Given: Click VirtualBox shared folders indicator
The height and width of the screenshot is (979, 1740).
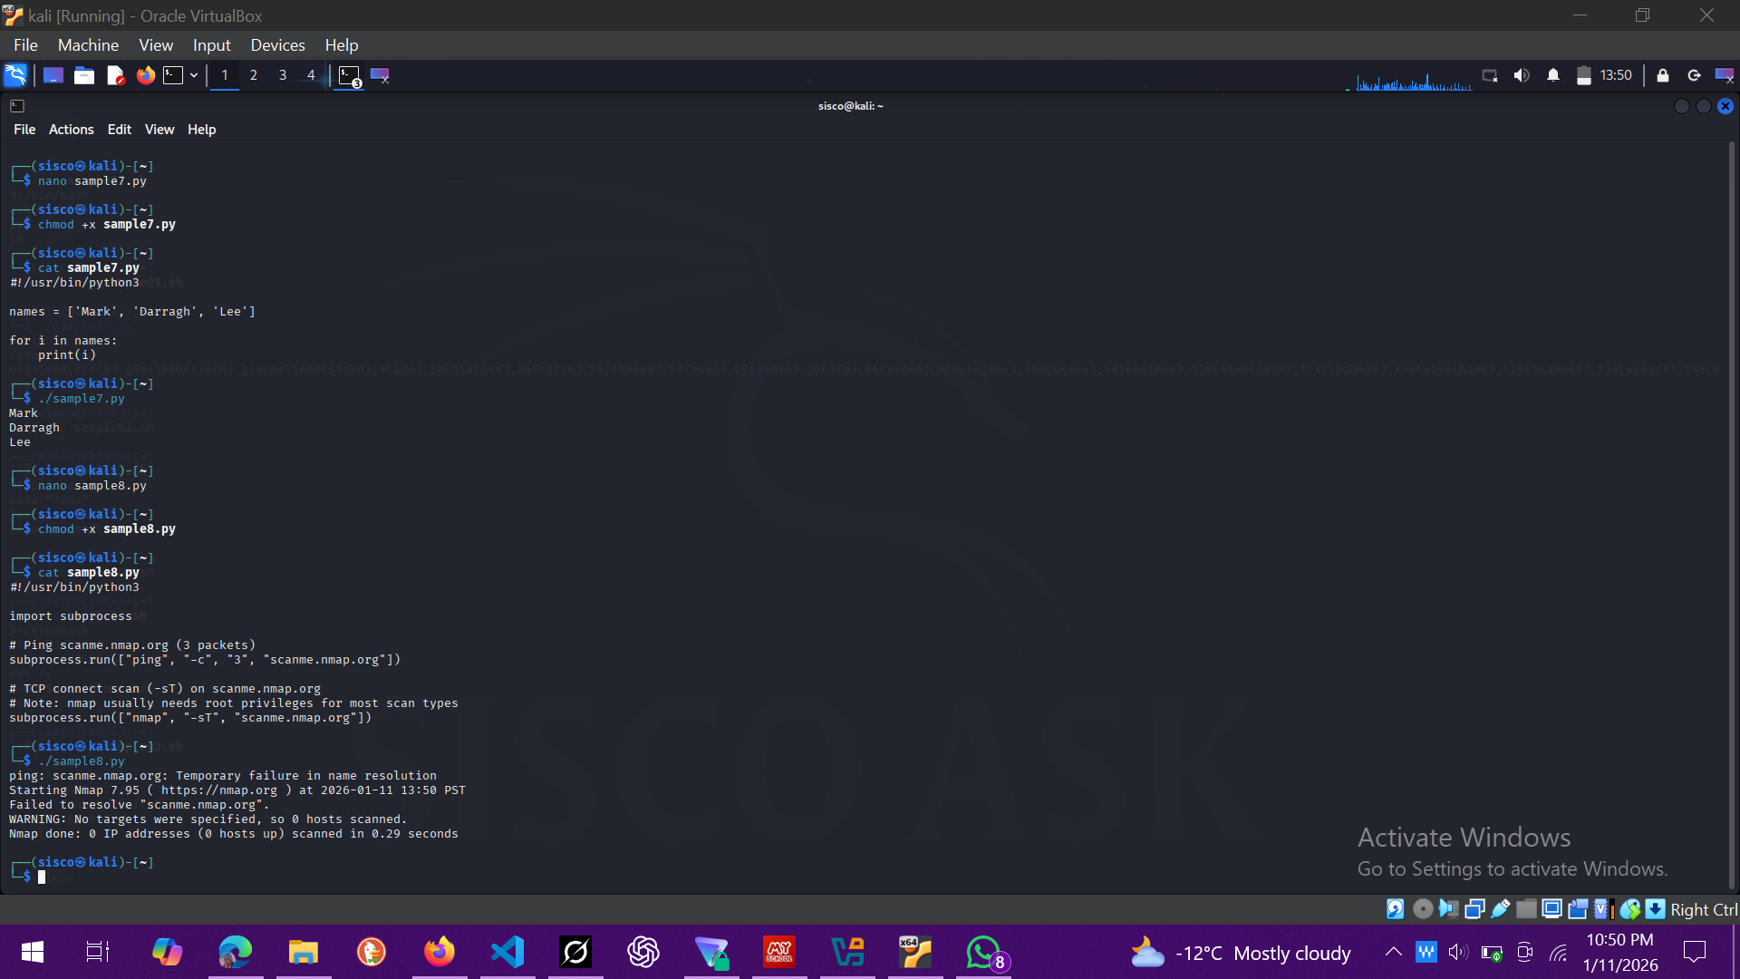Looking at the screenshot, I should click(1526, 909).
